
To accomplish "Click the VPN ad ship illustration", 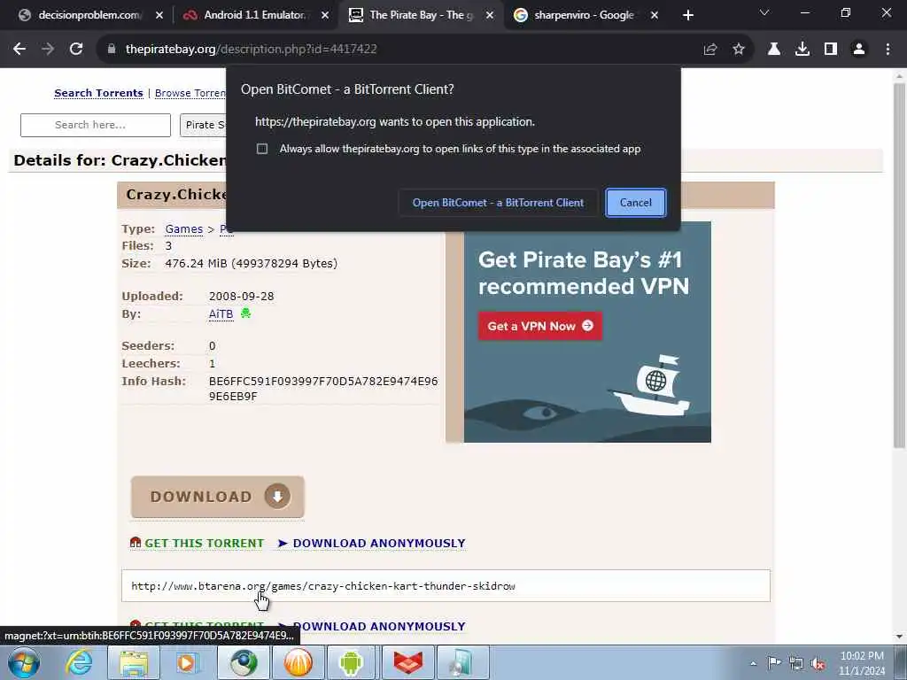I will [653, 386].
